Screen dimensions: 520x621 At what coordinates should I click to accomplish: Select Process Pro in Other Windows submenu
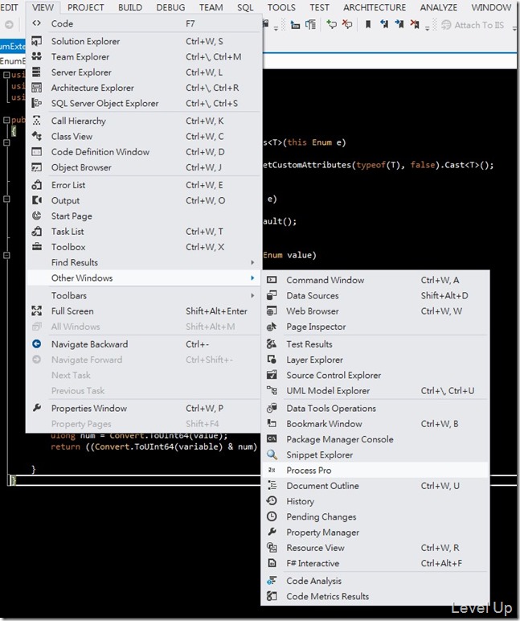375,470
